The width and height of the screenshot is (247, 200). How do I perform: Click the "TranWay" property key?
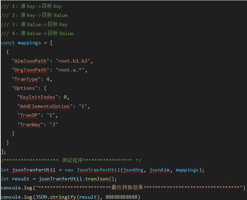30,124
